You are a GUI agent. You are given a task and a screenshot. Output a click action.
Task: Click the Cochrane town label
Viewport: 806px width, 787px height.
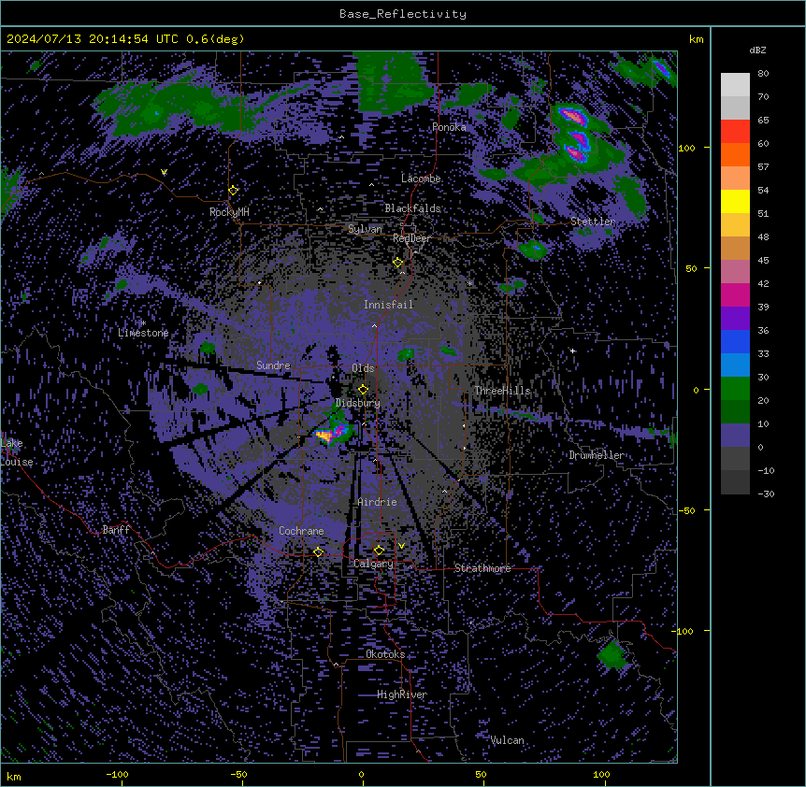[x=301, y=531]
